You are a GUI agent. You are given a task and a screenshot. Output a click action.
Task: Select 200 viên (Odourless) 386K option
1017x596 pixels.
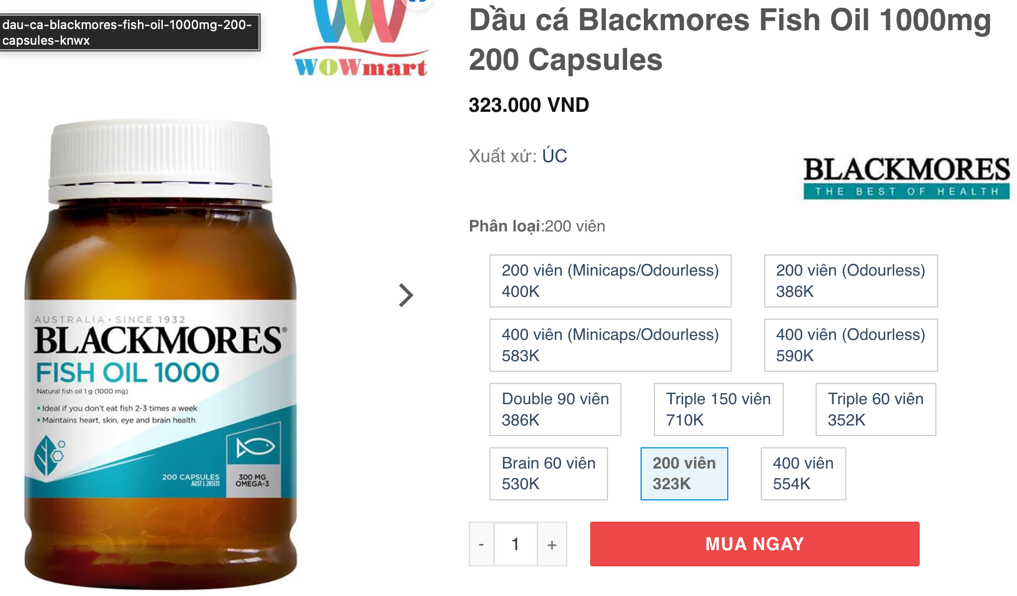pos(851,281)
